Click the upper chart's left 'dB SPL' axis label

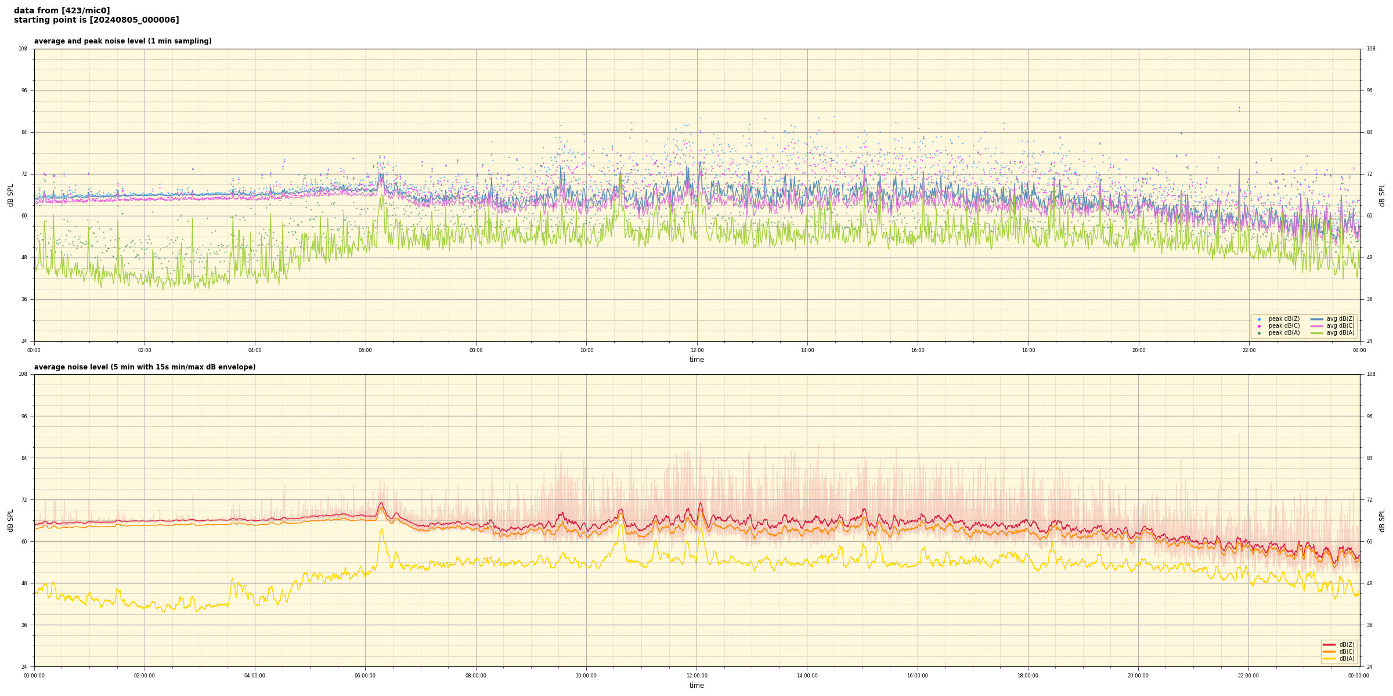pyautogui.click(x=10, y=195)
